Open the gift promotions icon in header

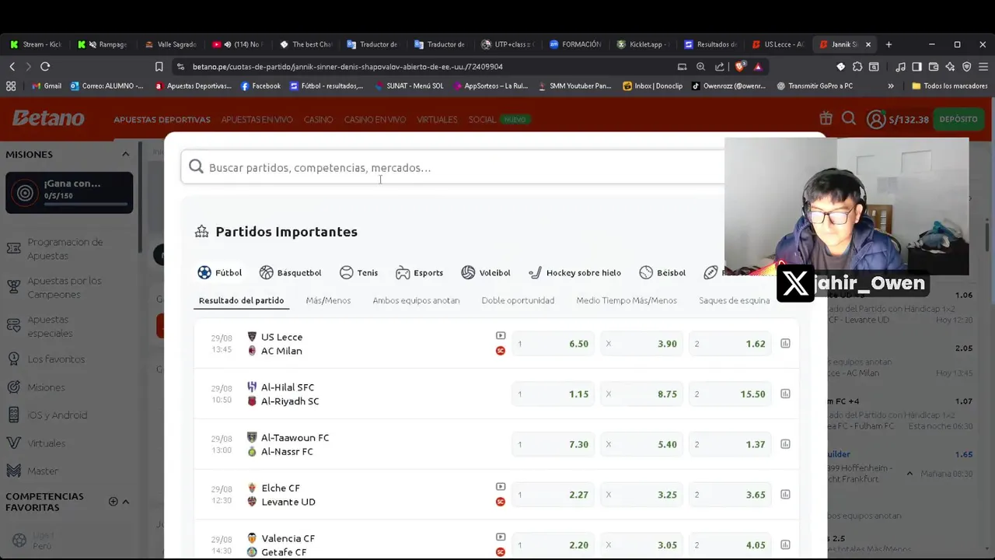click(x=826, y=118)
